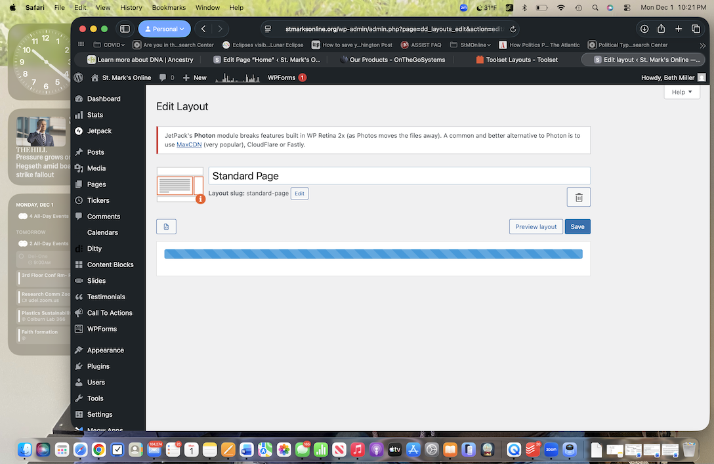
Task: Open the Tools sidebar item
Action: pyautogui.click(x=95, y=398)
